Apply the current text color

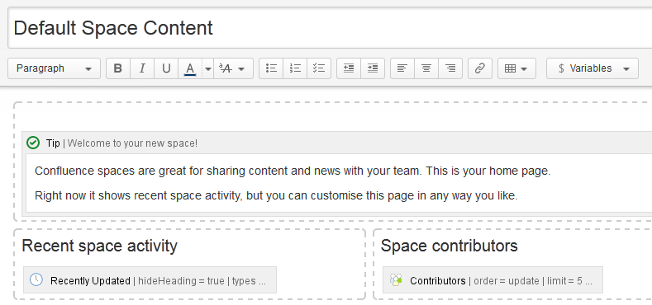(190, 68)
